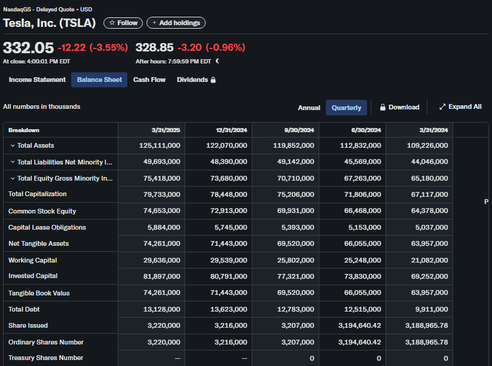Click liabilities value 49,693,000

161,161
